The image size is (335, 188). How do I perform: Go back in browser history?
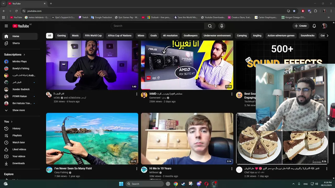pos(4,11)
